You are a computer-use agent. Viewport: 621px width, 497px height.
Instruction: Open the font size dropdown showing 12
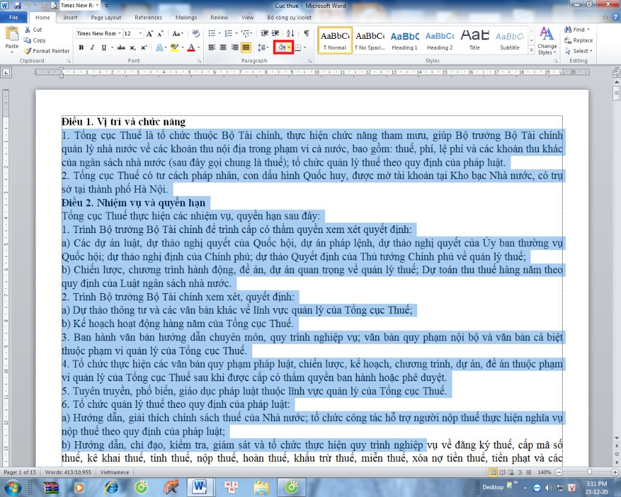(140, 34)
